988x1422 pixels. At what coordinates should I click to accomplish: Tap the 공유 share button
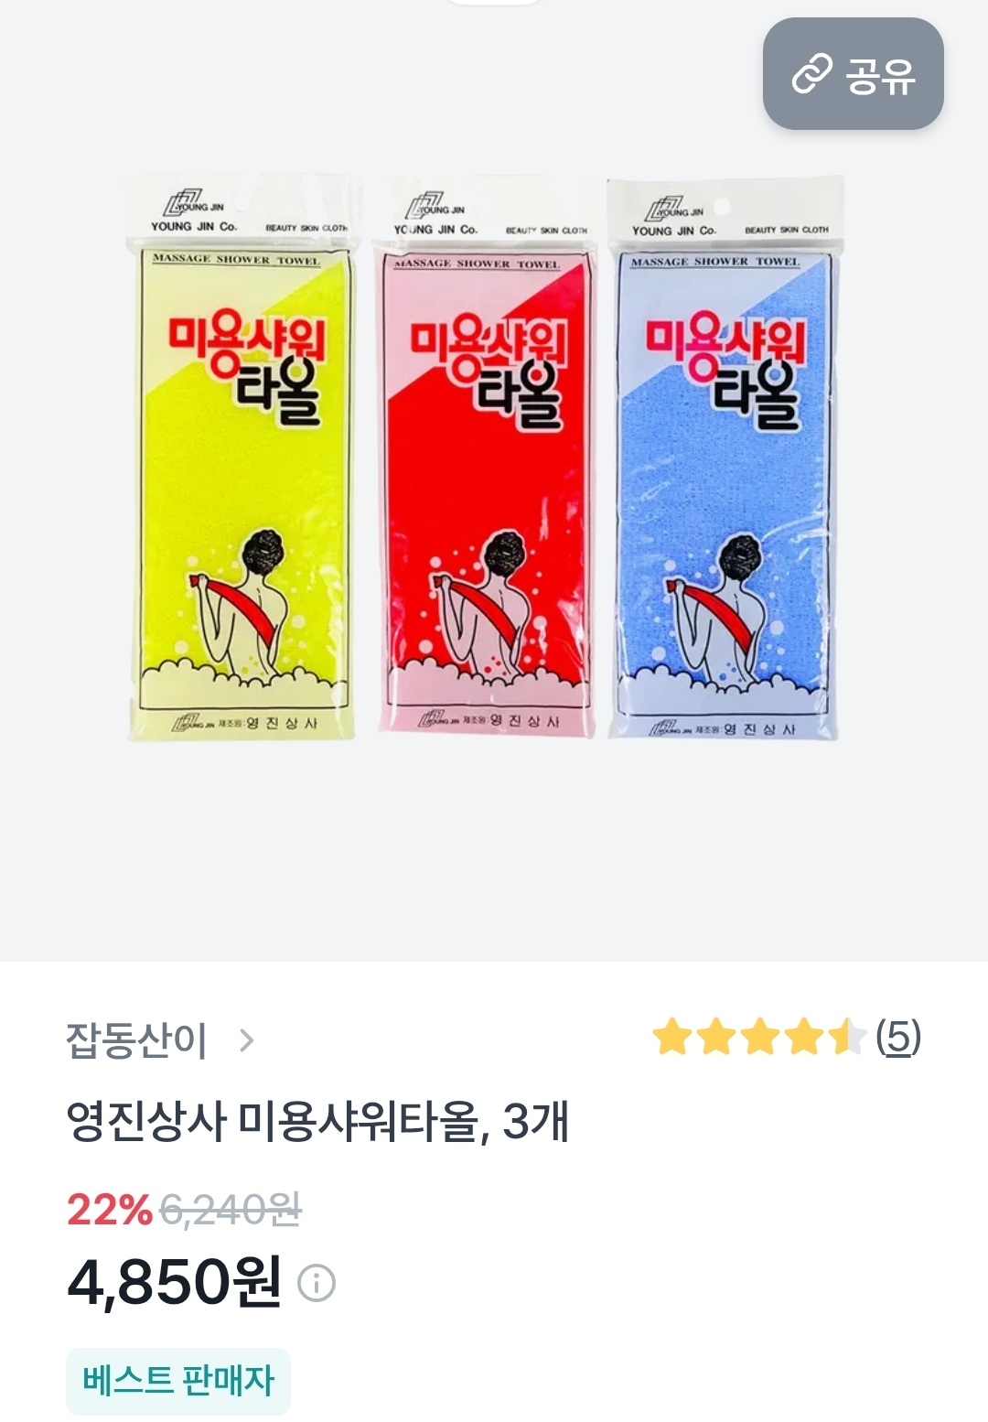[853, 74]
